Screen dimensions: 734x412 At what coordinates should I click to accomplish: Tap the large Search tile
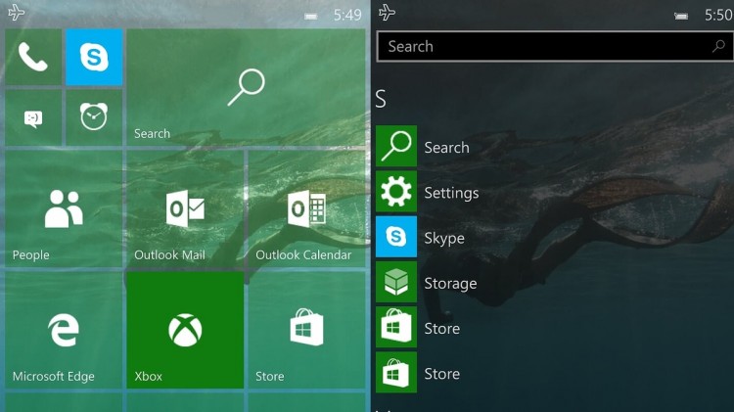[x=246, y=87]
